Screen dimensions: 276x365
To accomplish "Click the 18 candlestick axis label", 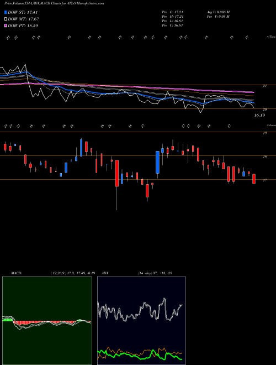I will pos(264,157).
